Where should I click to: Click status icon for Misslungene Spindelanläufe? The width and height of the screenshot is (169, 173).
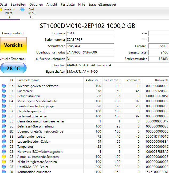point(4,101)
